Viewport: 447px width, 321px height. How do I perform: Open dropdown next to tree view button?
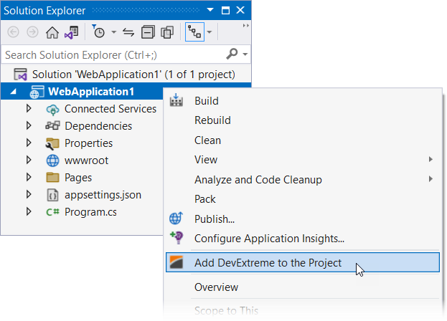pyautogui.click(x=210, y=32)
